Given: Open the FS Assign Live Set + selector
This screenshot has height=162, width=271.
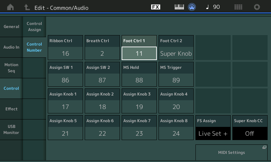Looking at the screenshot, I should point(213,133).
